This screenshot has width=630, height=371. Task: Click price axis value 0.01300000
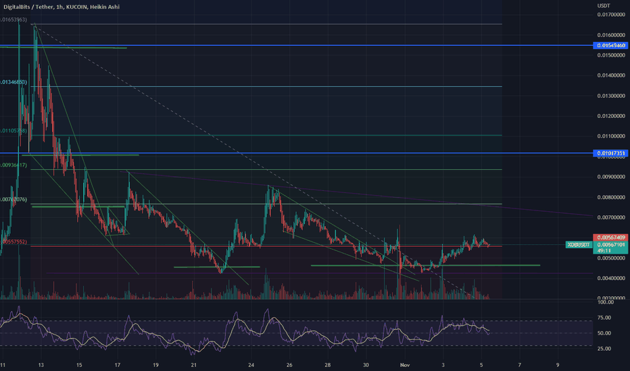pyautogui.click(x=611, y=96)
